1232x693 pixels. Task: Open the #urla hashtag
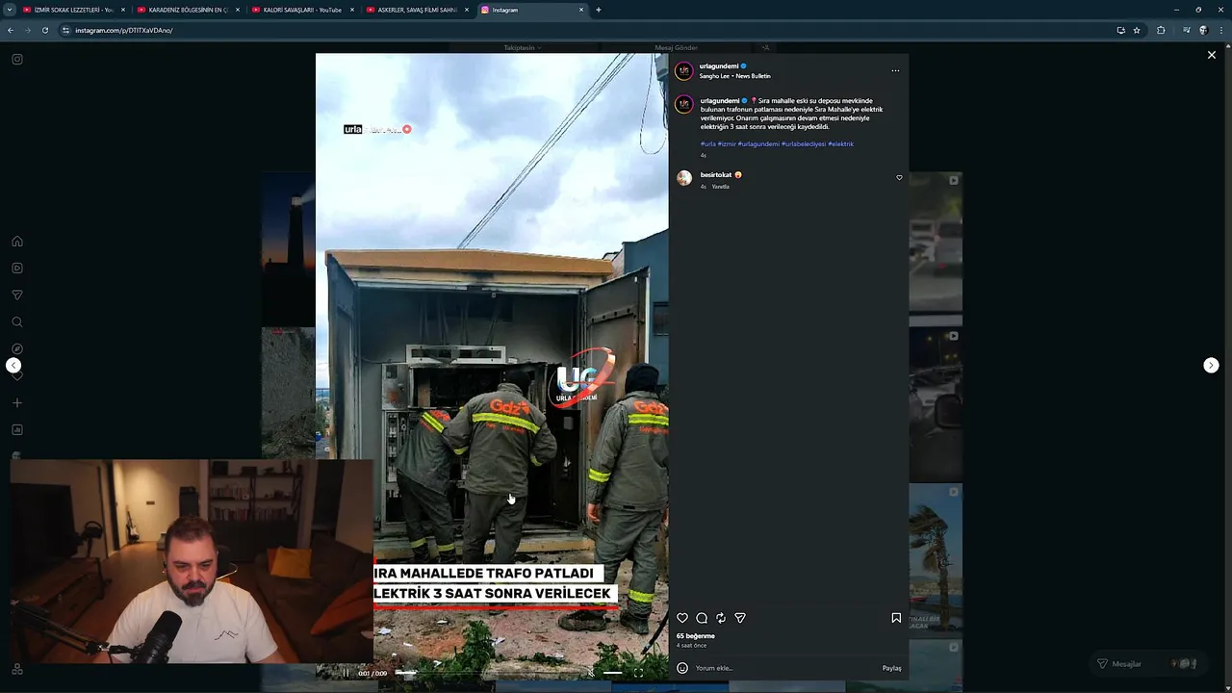pos(707,144)
